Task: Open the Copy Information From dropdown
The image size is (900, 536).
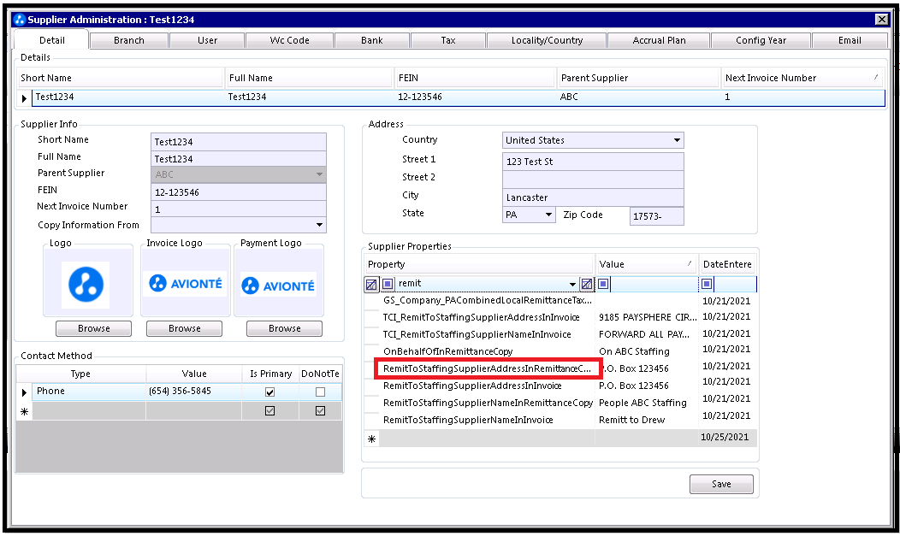Action: pos(319,226)
